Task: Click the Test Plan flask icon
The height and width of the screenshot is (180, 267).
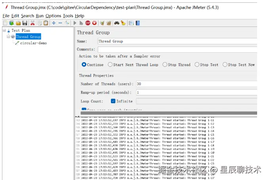Action: (9, 30)
